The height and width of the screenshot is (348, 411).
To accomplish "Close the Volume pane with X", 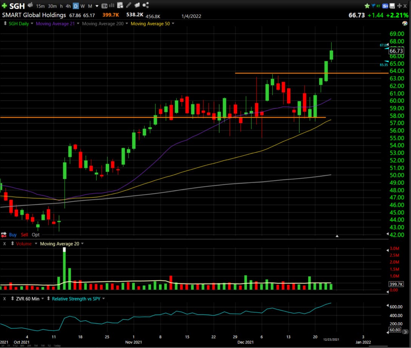I will tap(5, 244).
